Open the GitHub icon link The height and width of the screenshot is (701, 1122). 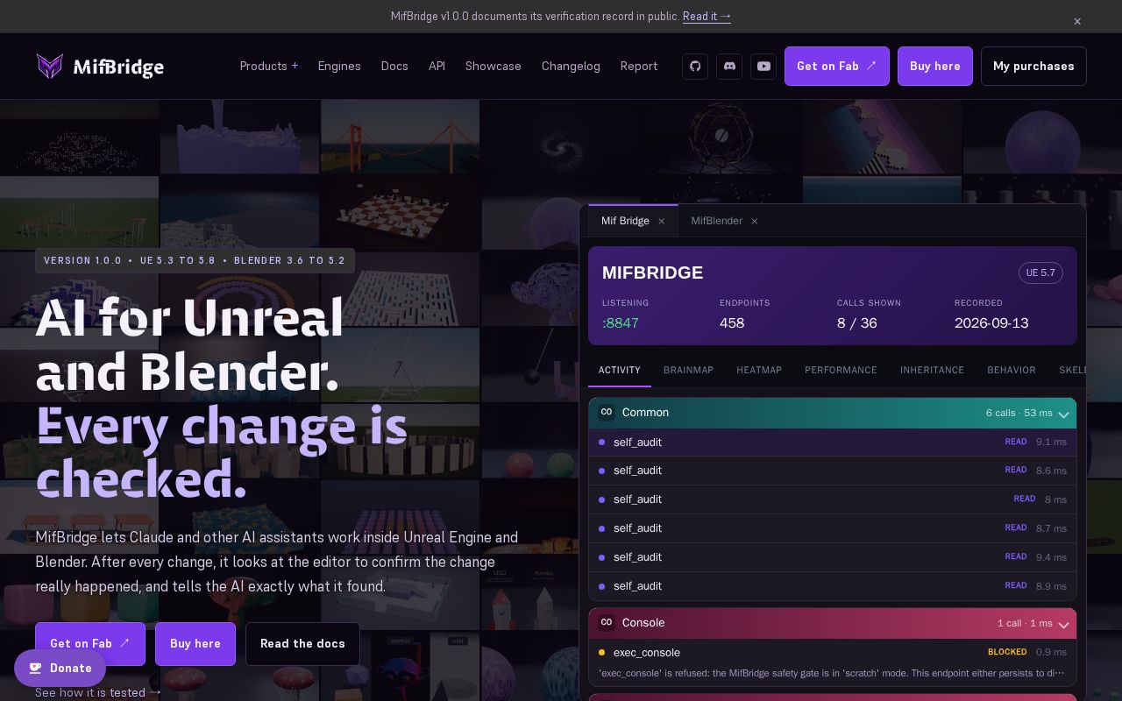click(x=695, y=67)
